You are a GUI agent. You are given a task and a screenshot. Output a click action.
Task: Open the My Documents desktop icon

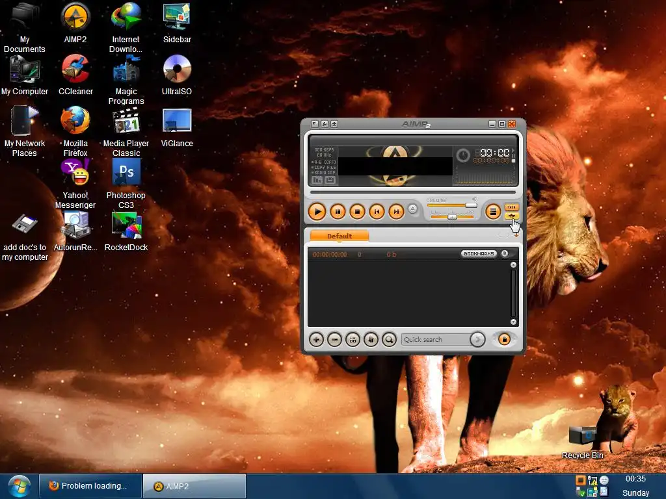click(x=25, y=27)
